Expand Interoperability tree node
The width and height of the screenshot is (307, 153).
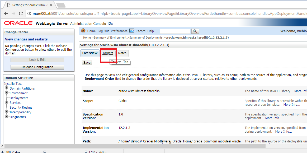[6, 112]
